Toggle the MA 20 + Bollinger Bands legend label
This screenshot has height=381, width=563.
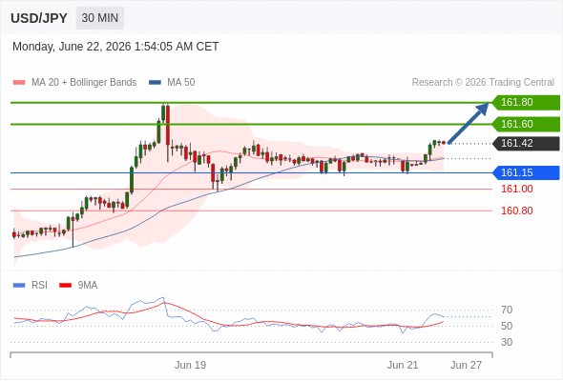click(84, 83)
